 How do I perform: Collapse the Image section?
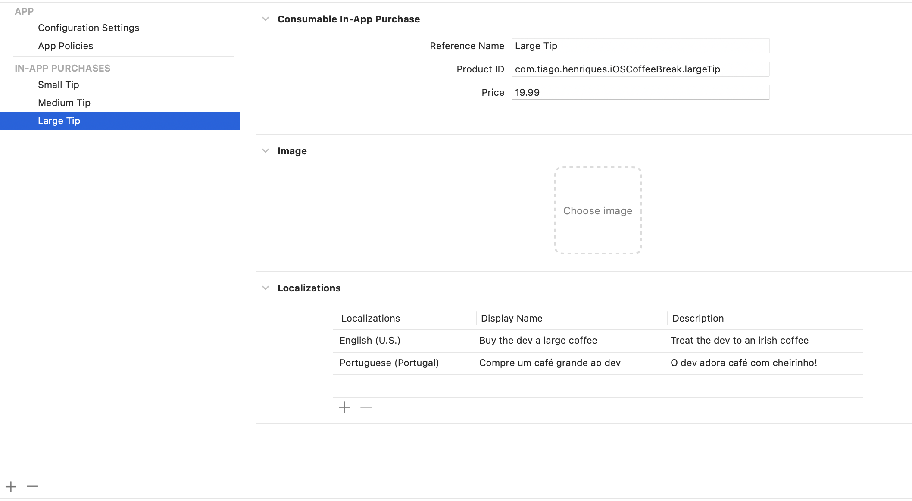click(265, 151)
